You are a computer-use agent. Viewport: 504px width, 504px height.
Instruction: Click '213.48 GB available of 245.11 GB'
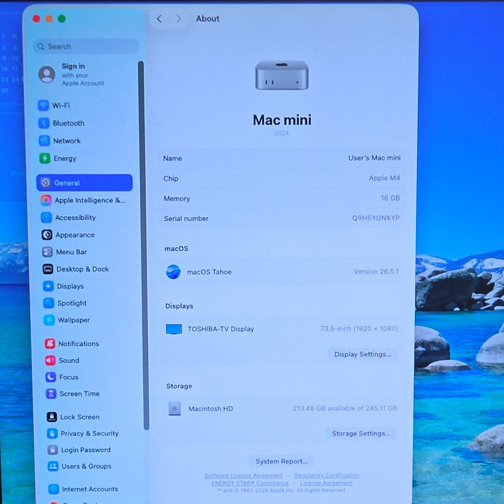click(x=345, y=408)
